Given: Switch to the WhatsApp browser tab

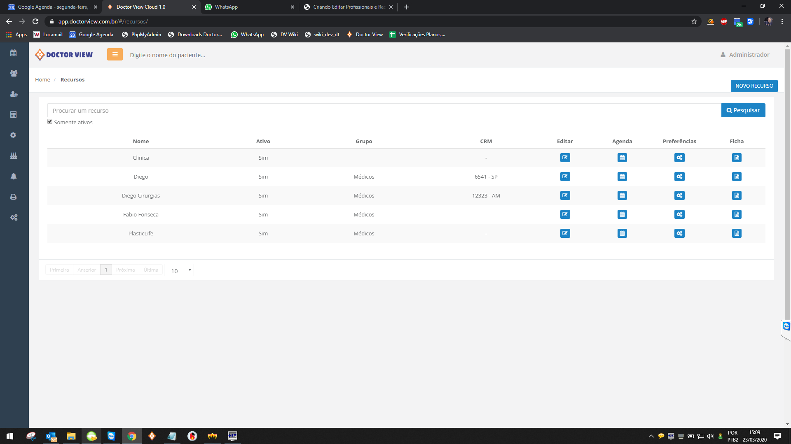Looking at the screenshot, I should coord(249,7).
